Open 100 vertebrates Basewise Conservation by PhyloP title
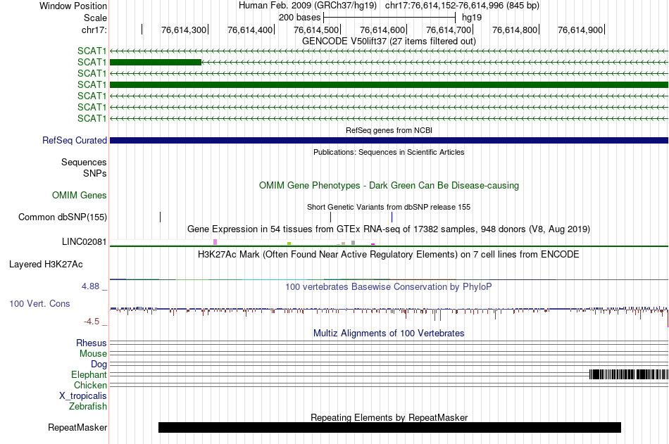 click(389, 286)
